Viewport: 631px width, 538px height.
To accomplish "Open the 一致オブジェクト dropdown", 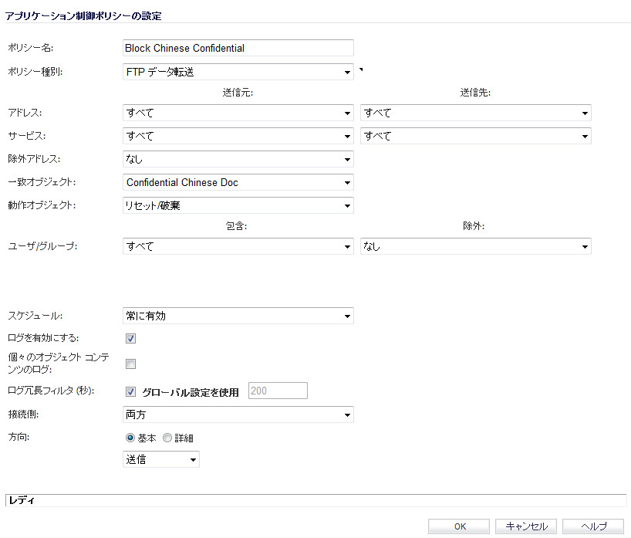I will [238, 182].
